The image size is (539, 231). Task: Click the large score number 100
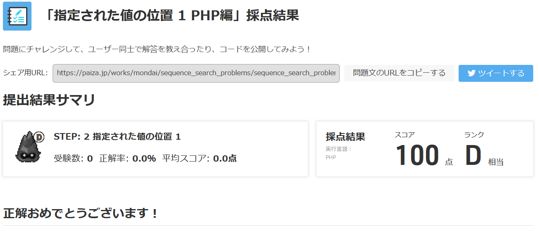pyautogui.click(x=417, y=156)
